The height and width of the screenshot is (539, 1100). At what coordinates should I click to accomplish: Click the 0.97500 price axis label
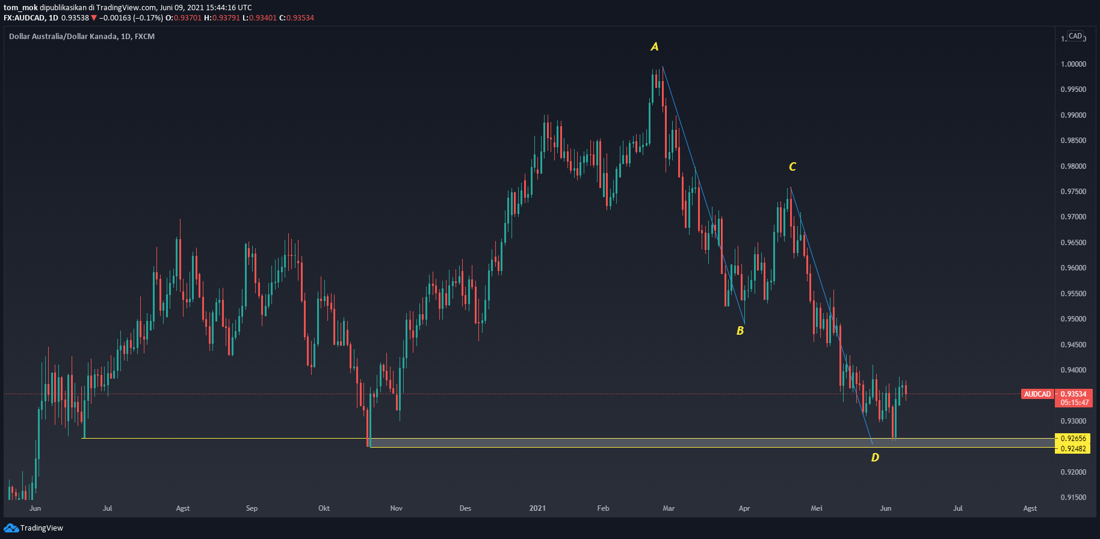pos(1073,192)
